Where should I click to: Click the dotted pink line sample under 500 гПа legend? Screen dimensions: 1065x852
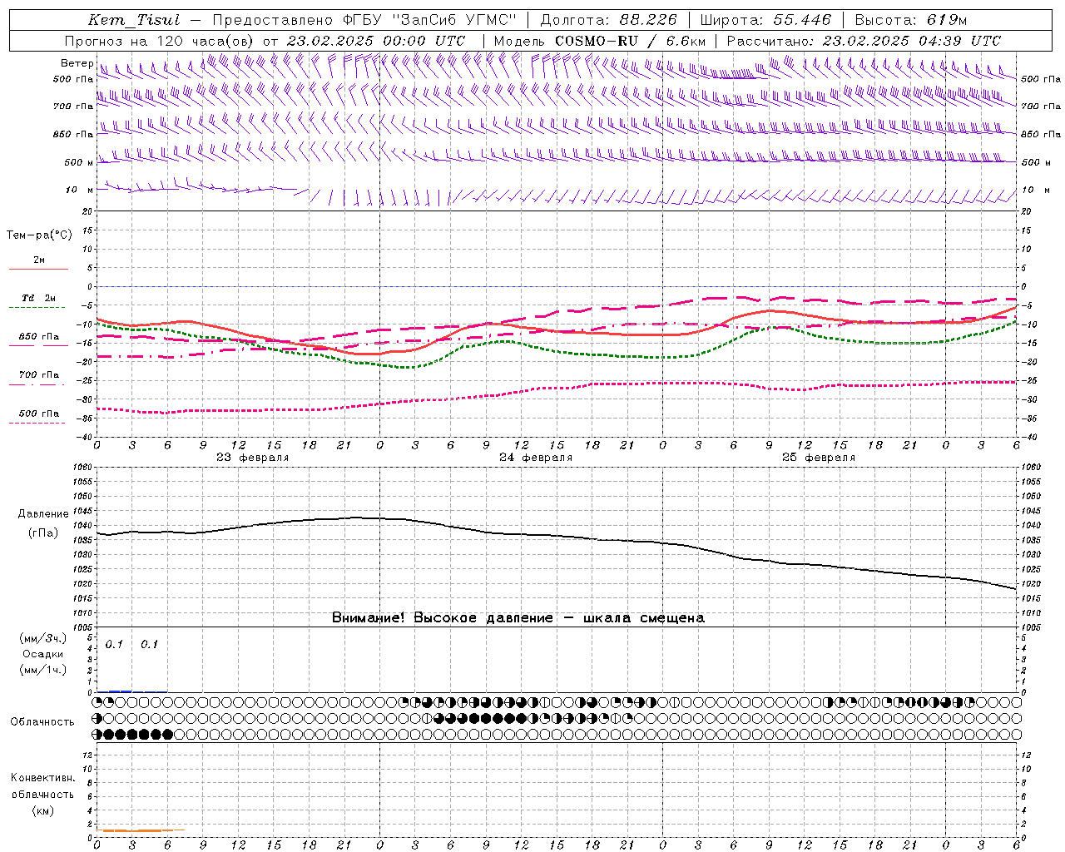(38, 423)
